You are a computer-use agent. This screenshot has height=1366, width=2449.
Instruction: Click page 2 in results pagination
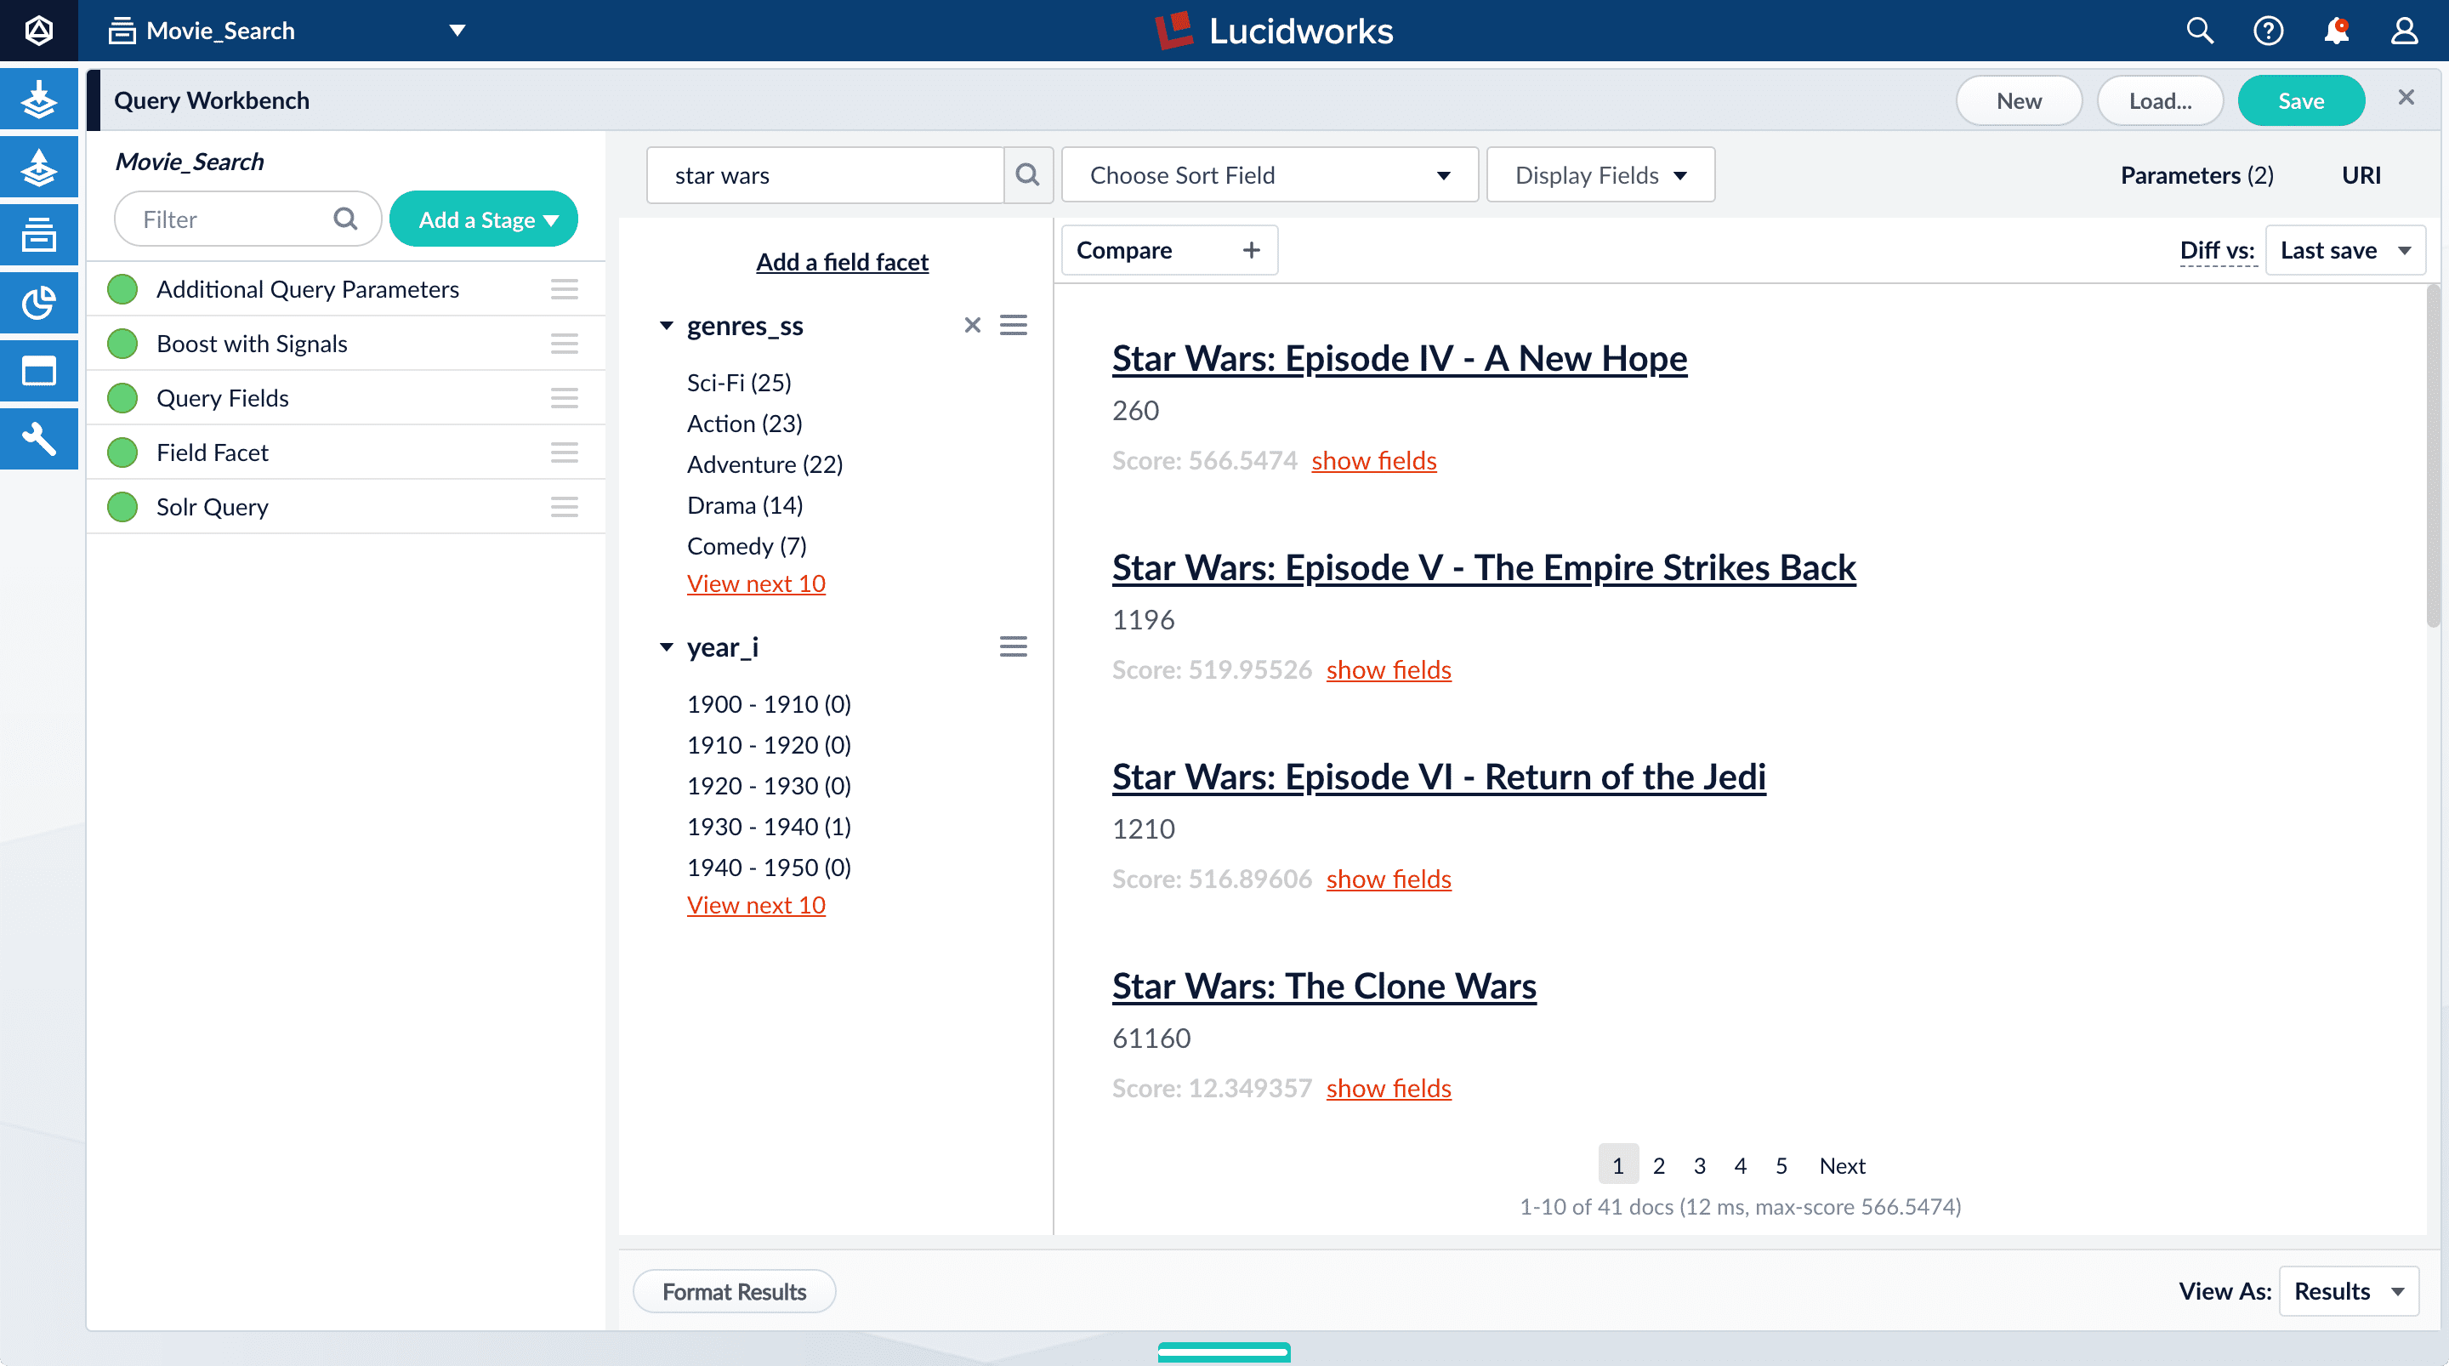(x=1657, y=1164)
